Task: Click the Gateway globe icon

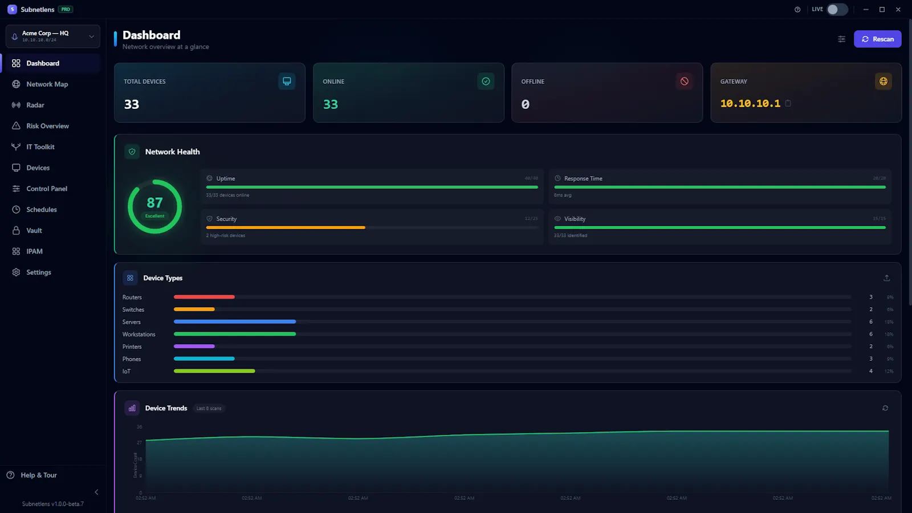Action: (x=883, y=81)
